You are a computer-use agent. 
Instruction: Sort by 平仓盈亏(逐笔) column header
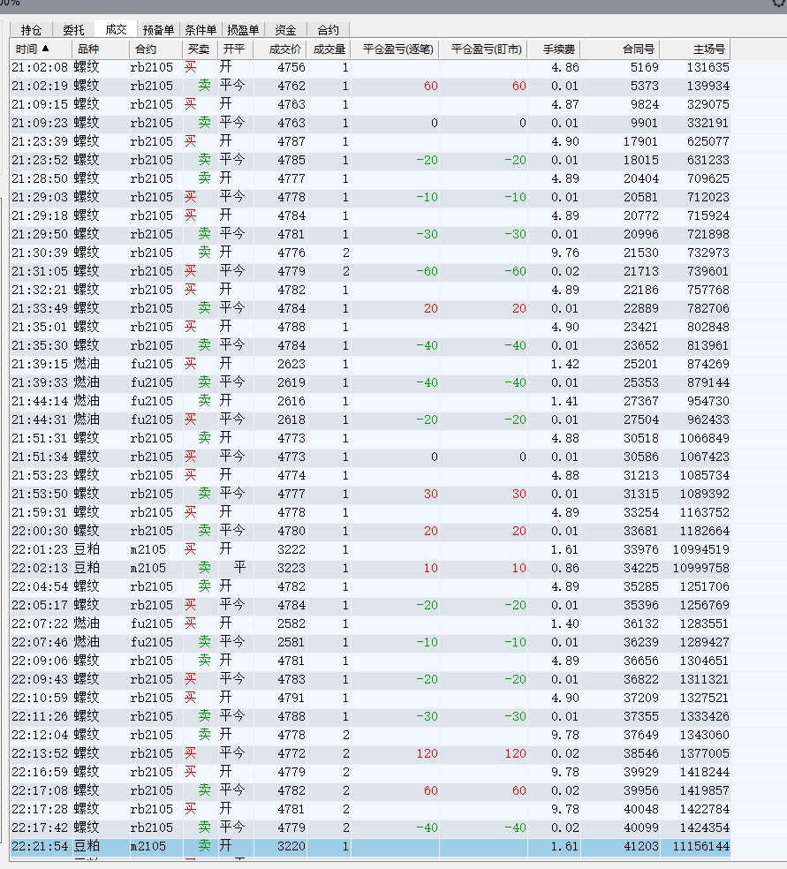395,49
